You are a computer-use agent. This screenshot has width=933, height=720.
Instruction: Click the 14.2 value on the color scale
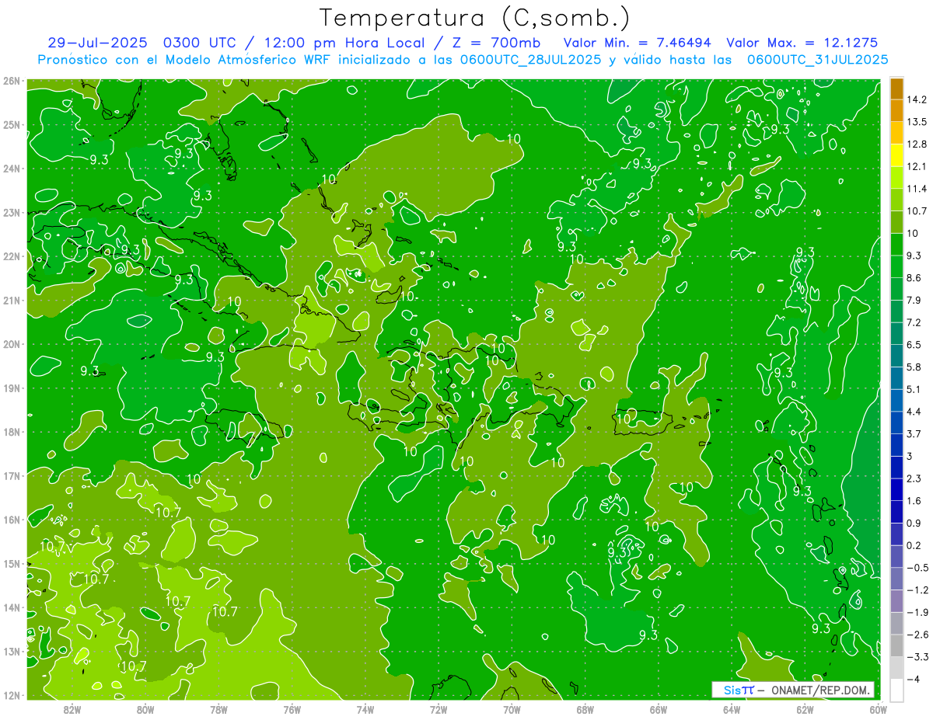(917, 99)
